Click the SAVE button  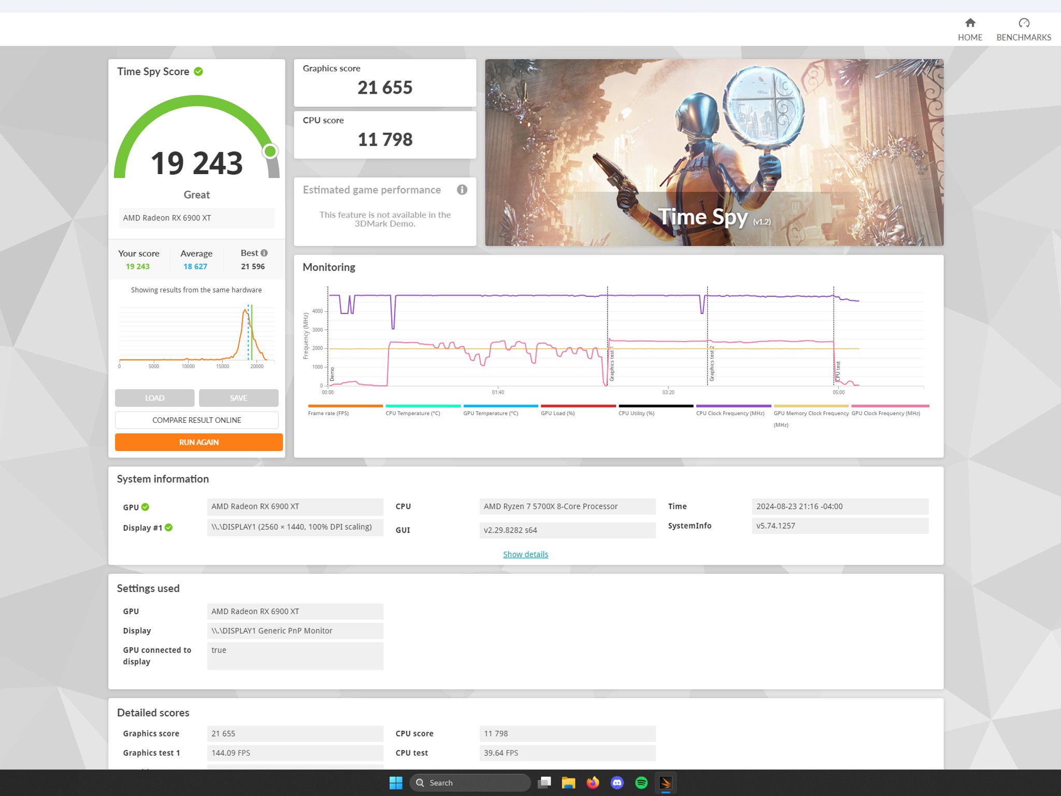point(238,398)
